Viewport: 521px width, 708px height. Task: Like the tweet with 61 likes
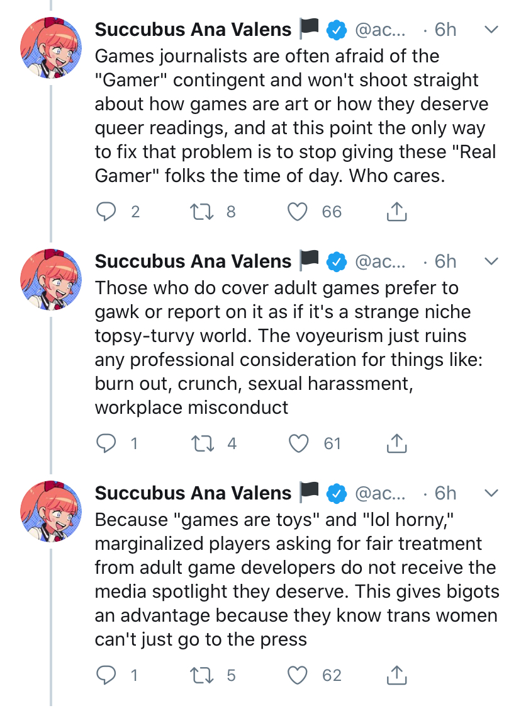(298, 444)
